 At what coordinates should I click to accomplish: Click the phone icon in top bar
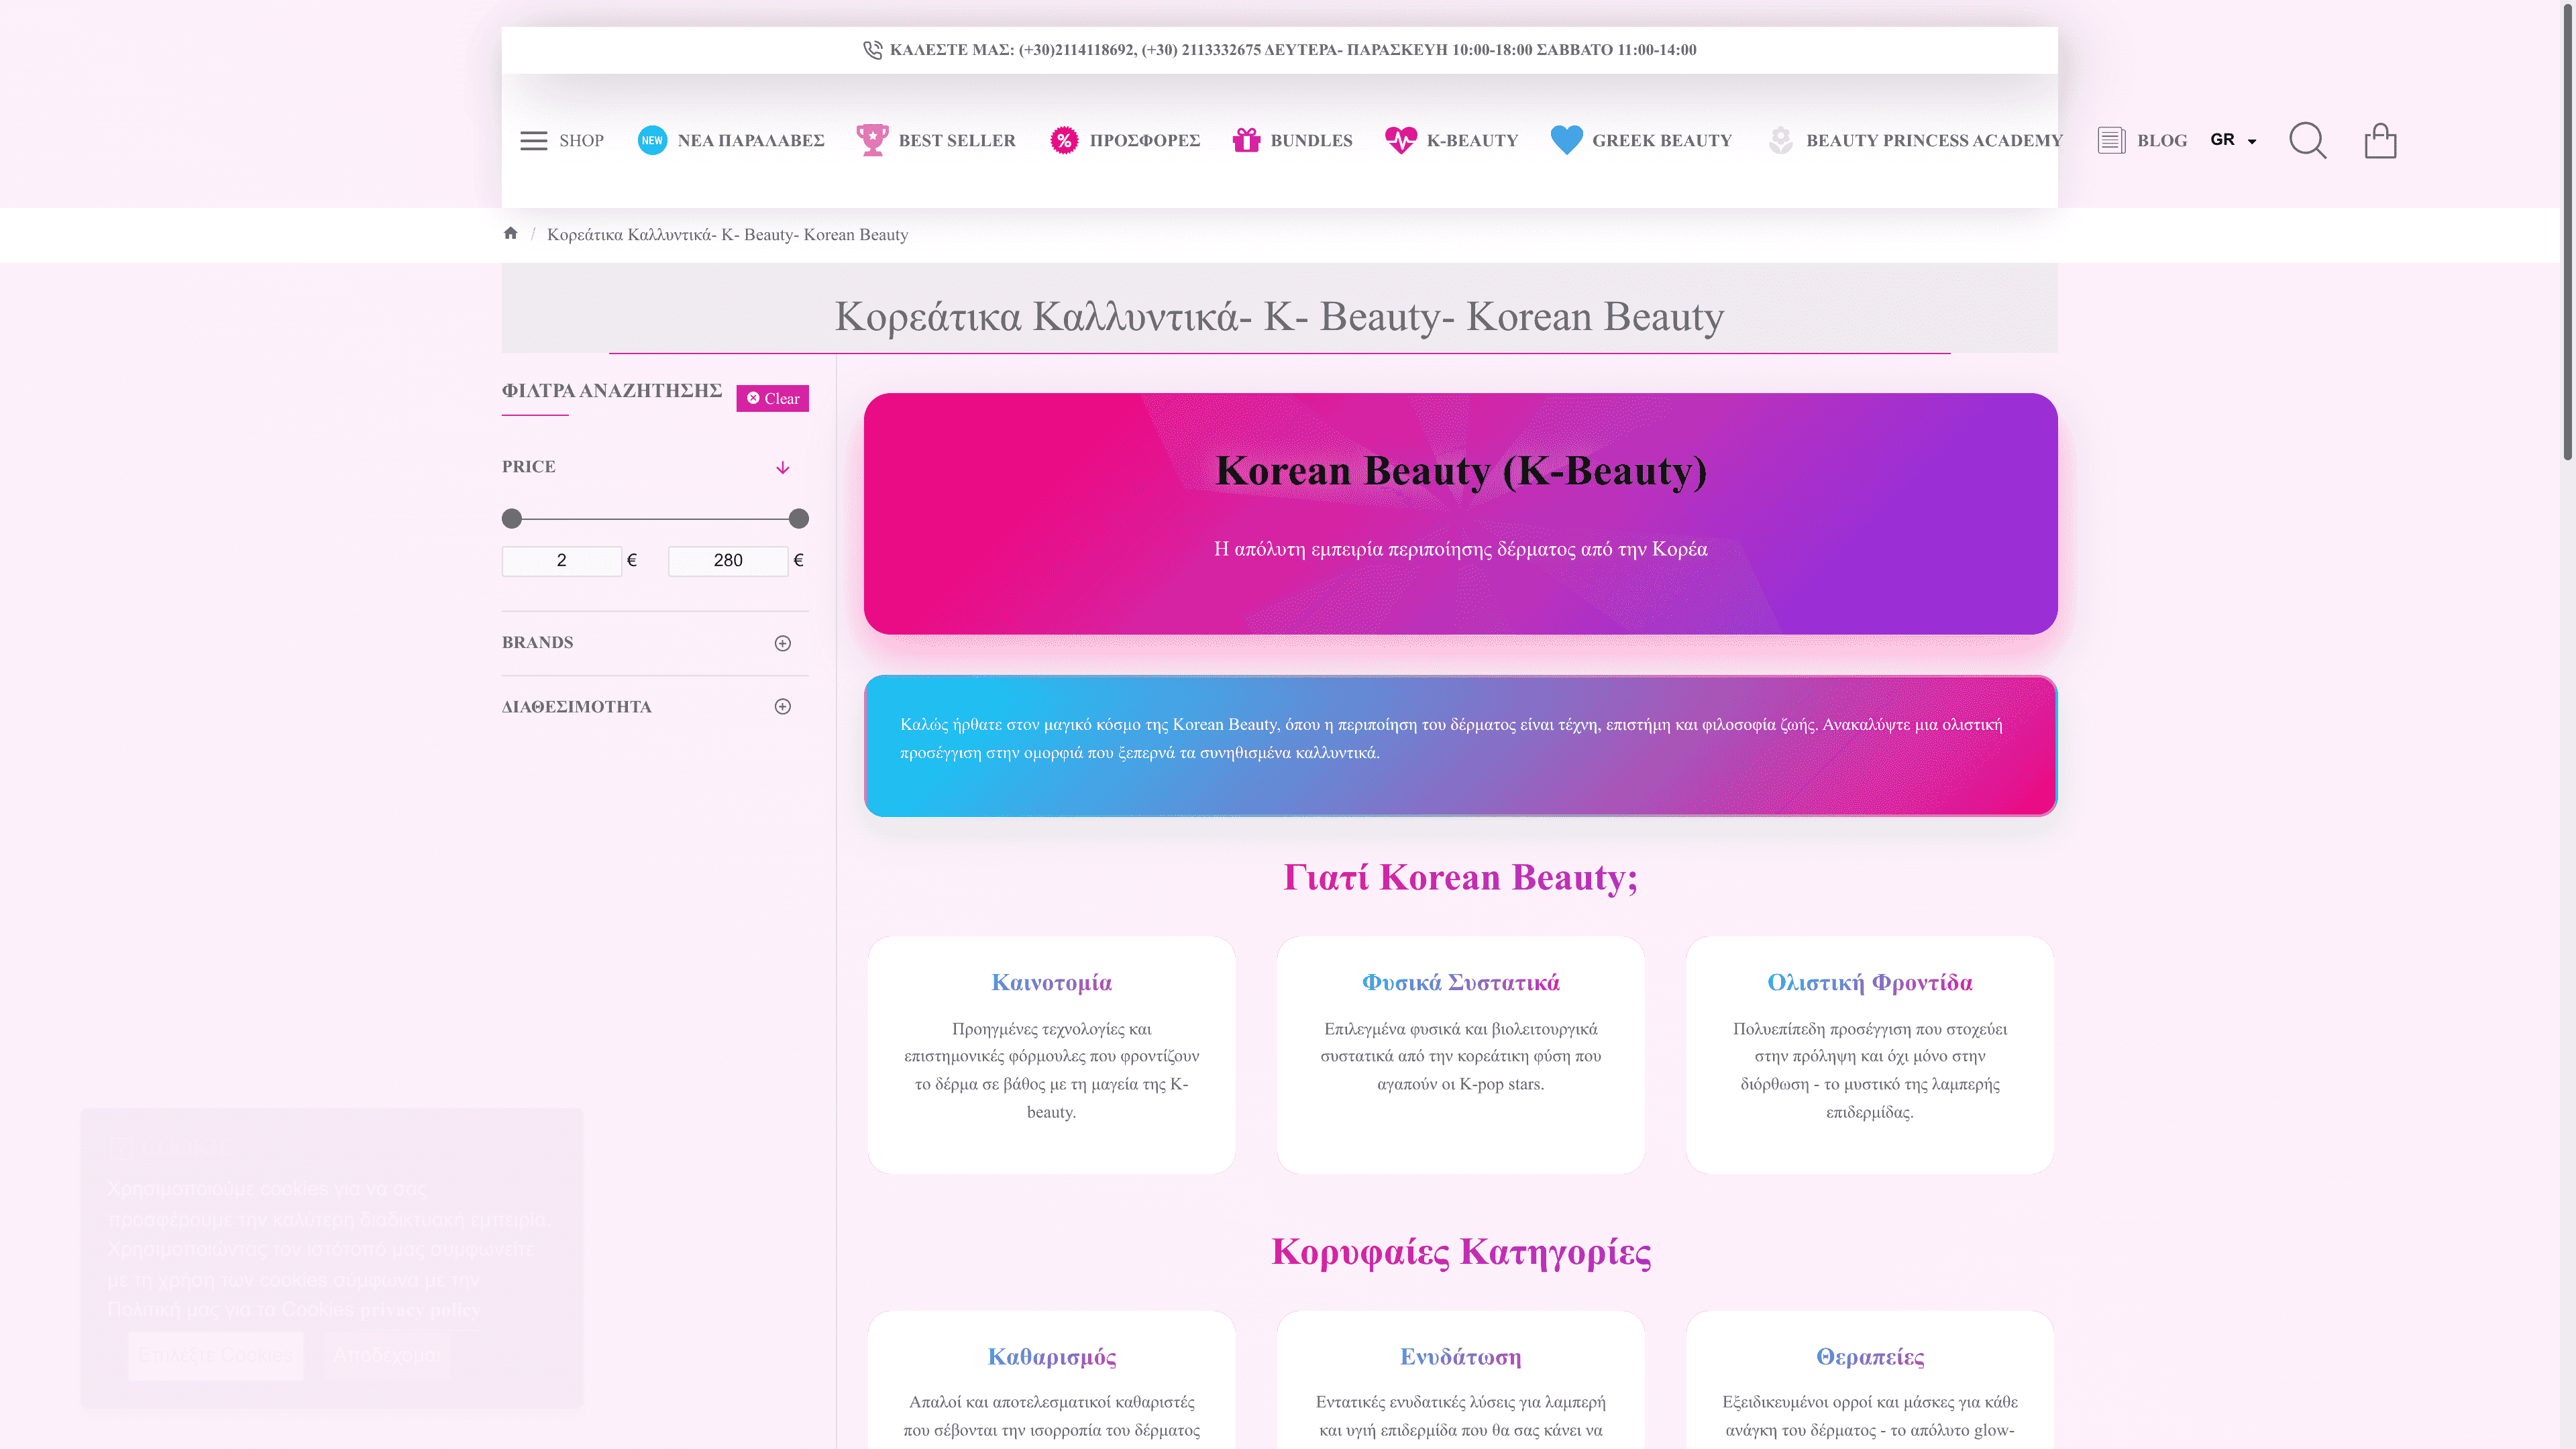point(872,50)
